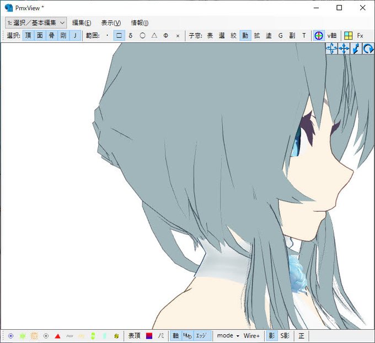Image resolution: width=375 pixels, height=343 pixels.
Task: Click the rotate camera icon
Action: (368, 48)
